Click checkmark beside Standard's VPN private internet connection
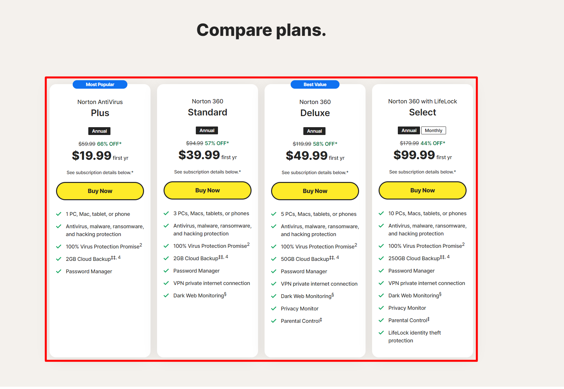This screenshot has width=564, height=389. 166,283
